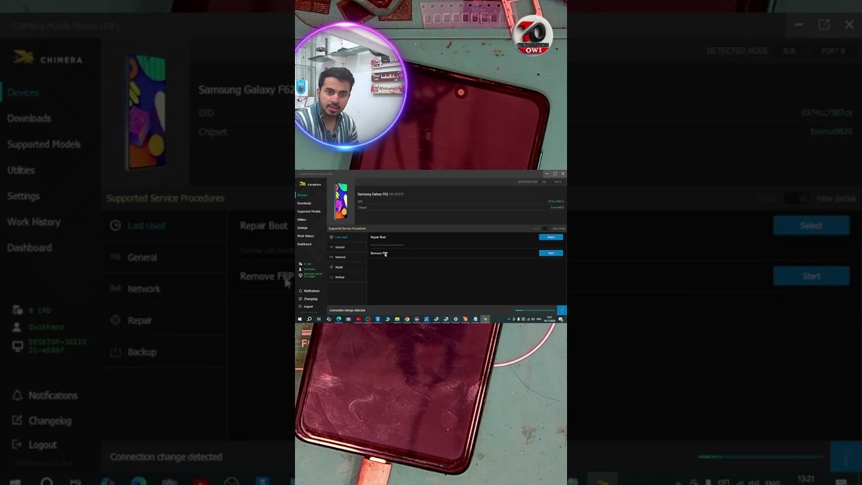
Task: Open the red YouTube taskbar icon
Action: click(x=358, y=319)
